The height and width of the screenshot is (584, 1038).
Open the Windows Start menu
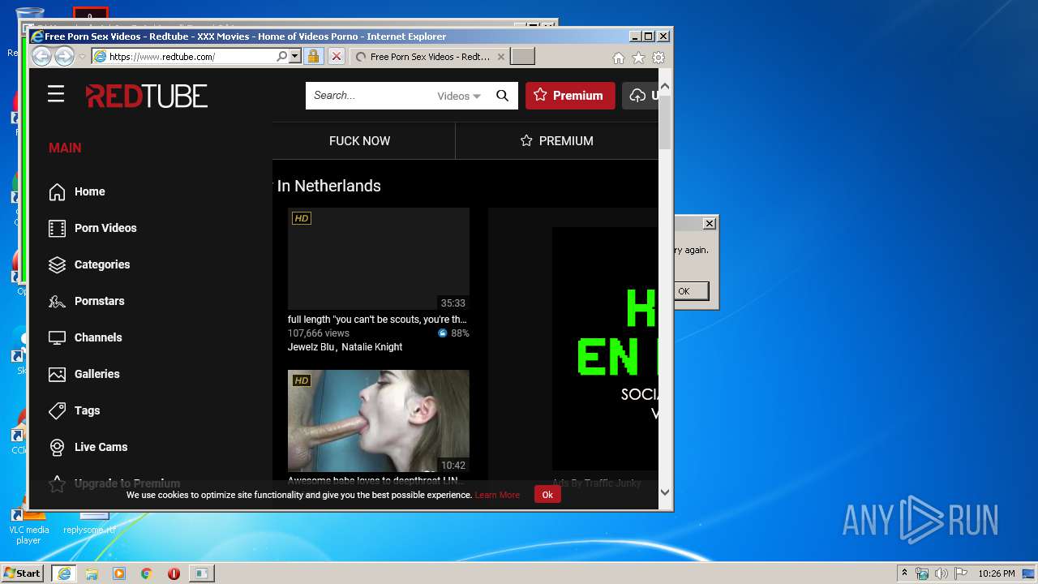[x=22, y=573]
